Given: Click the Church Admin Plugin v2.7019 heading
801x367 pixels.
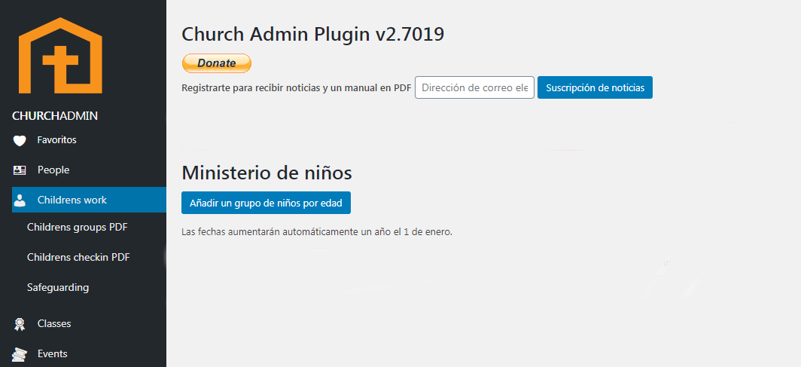Looking at the screenshot, I should [313, 34].
